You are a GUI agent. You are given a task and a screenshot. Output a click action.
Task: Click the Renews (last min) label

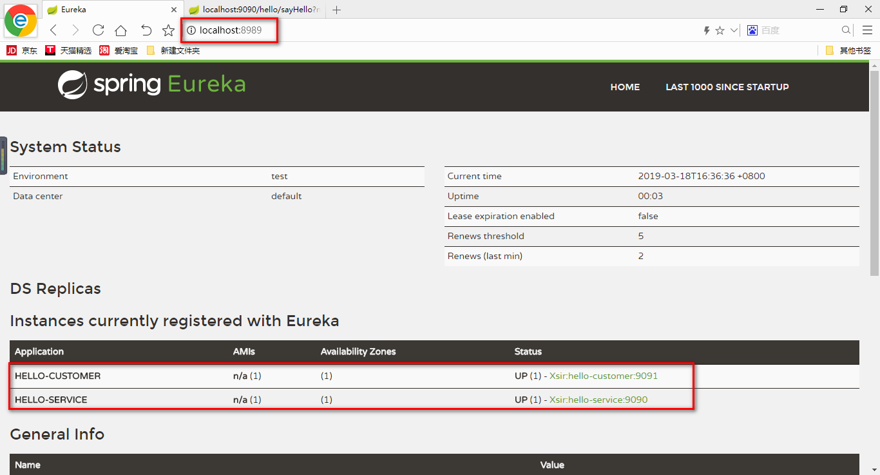pos(485,256)
